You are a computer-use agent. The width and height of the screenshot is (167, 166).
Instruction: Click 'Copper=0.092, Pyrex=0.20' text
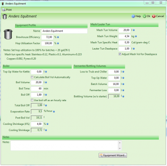(21, 59)
